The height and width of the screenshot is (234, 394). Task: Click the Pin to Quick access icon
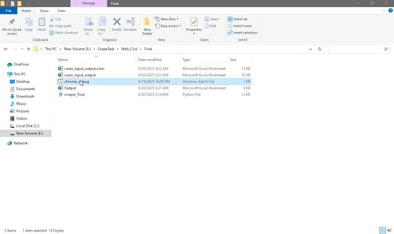click(x=12, y=22)
